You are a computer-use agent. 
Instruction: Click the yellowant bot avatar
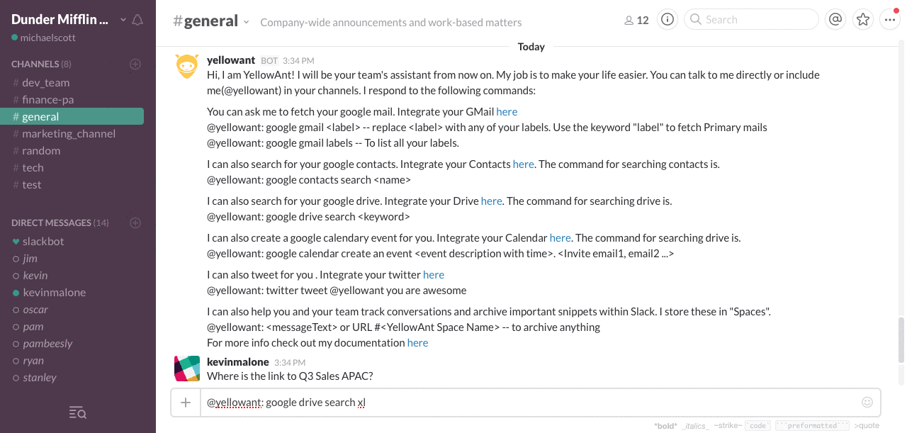point(187,67)
